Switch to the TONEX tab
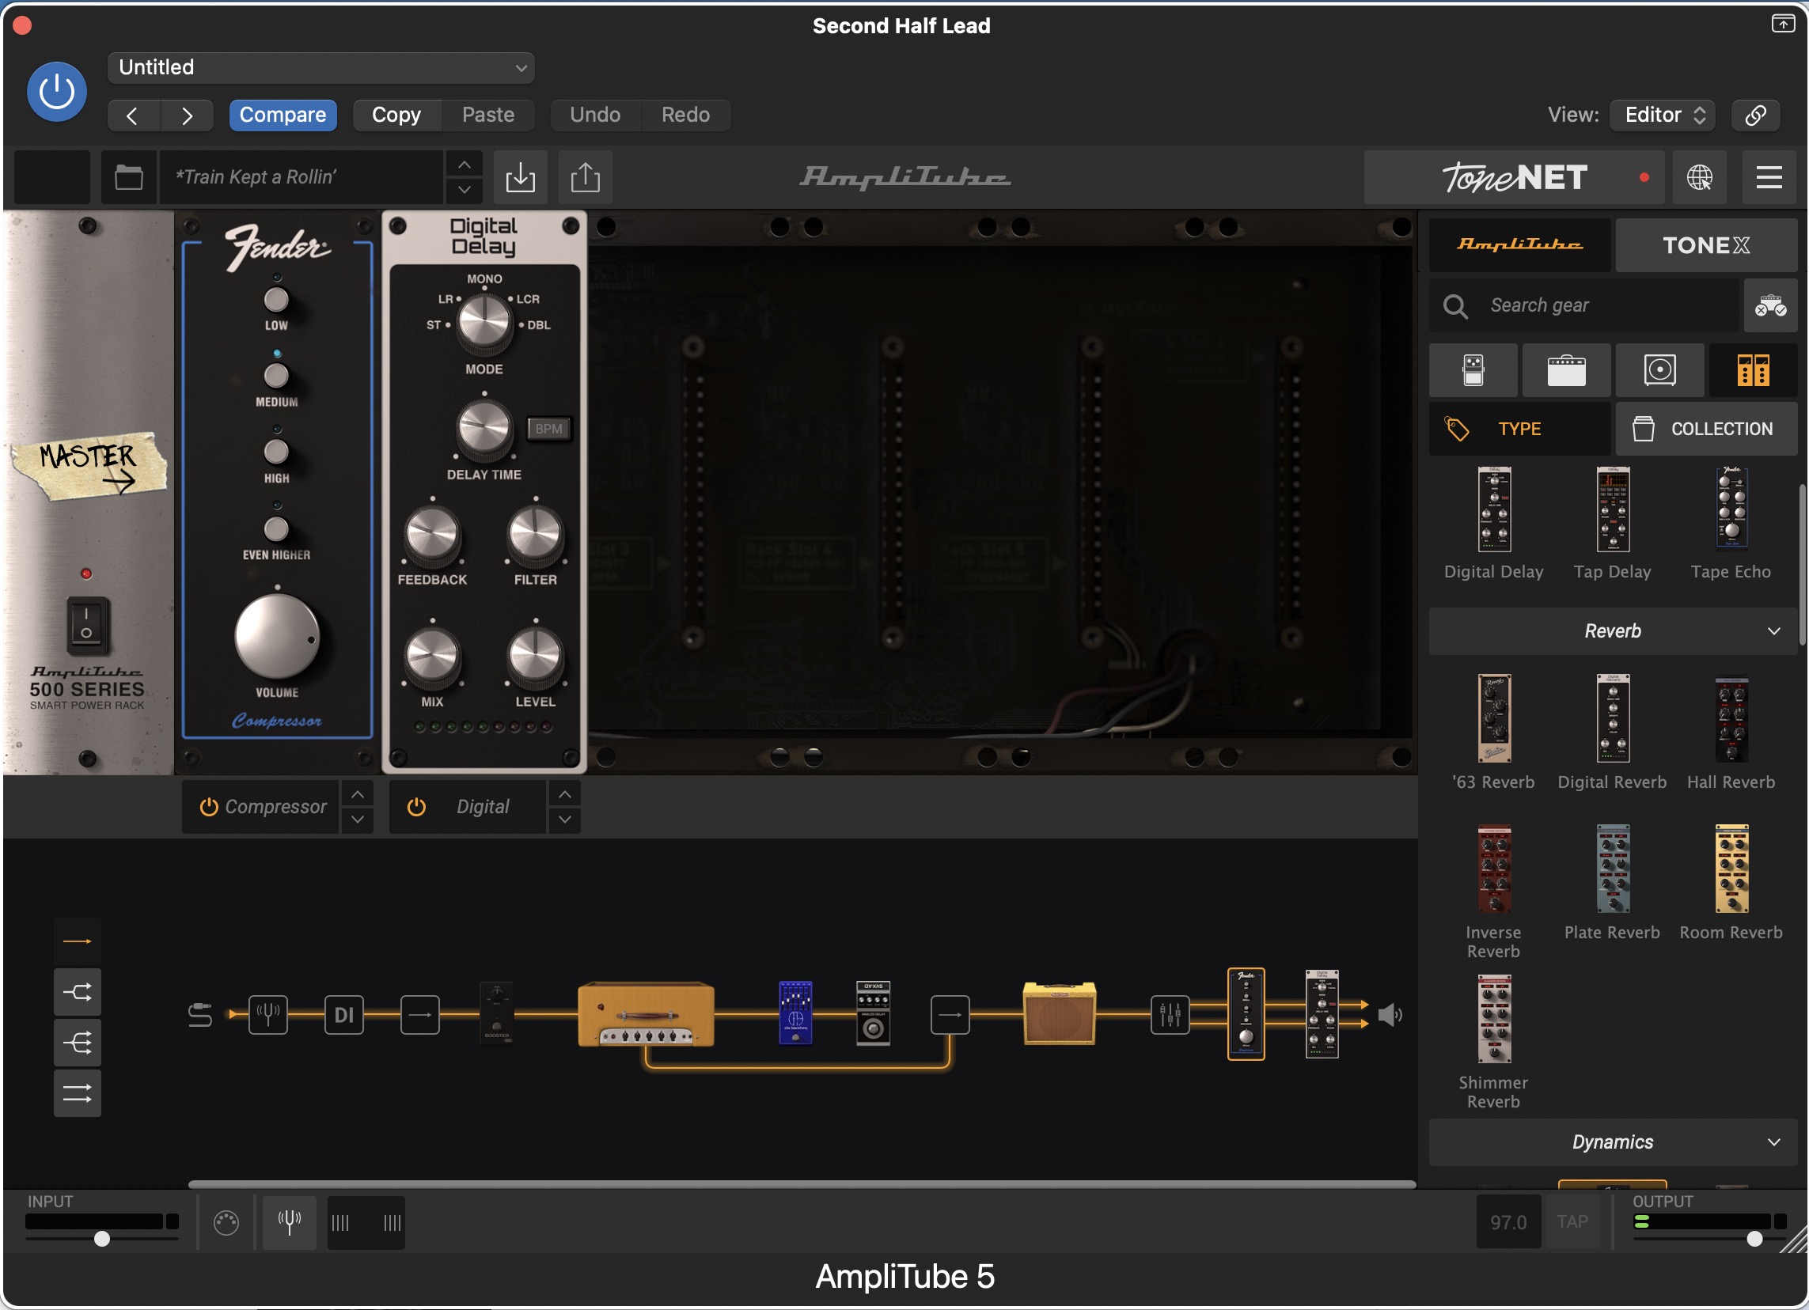 (1705, 245)
